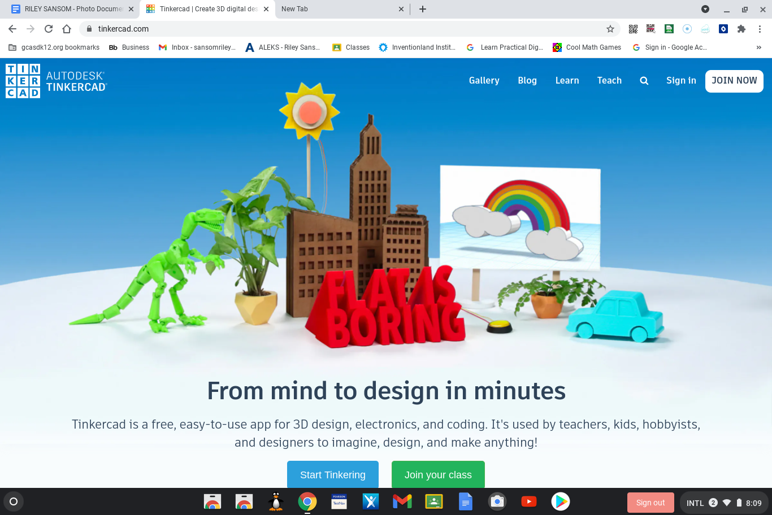The image size is (772, 515).
Task: Open the Tinkercad search icon
Action: tap(644, 80)
